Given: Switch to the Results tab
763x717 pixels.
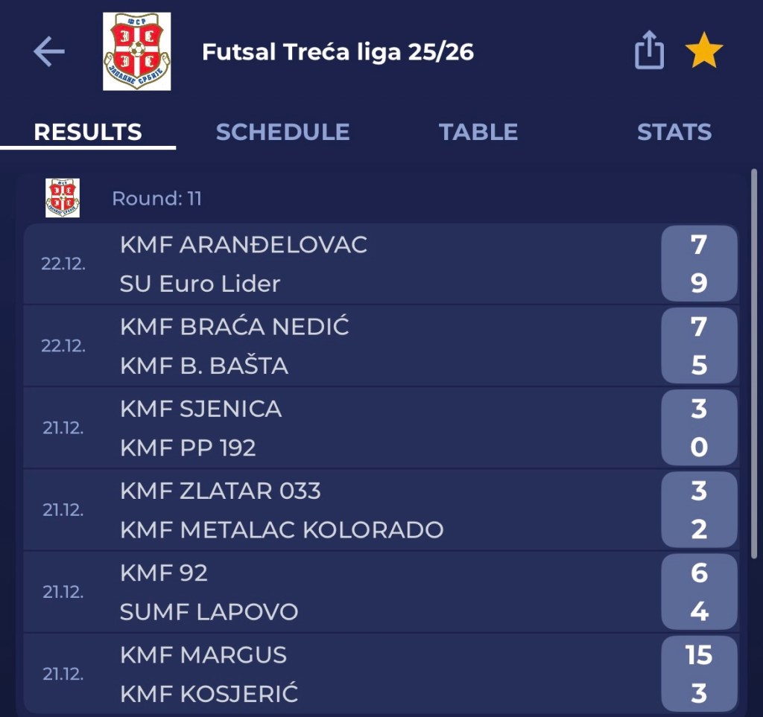Looking at the screenshot, I should click(88, 133).
